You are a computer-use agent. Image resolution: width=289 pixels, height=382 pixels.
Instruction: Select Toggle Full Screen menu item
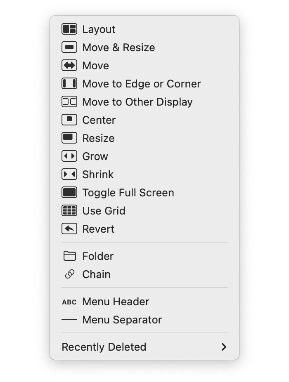click(128, 193)
